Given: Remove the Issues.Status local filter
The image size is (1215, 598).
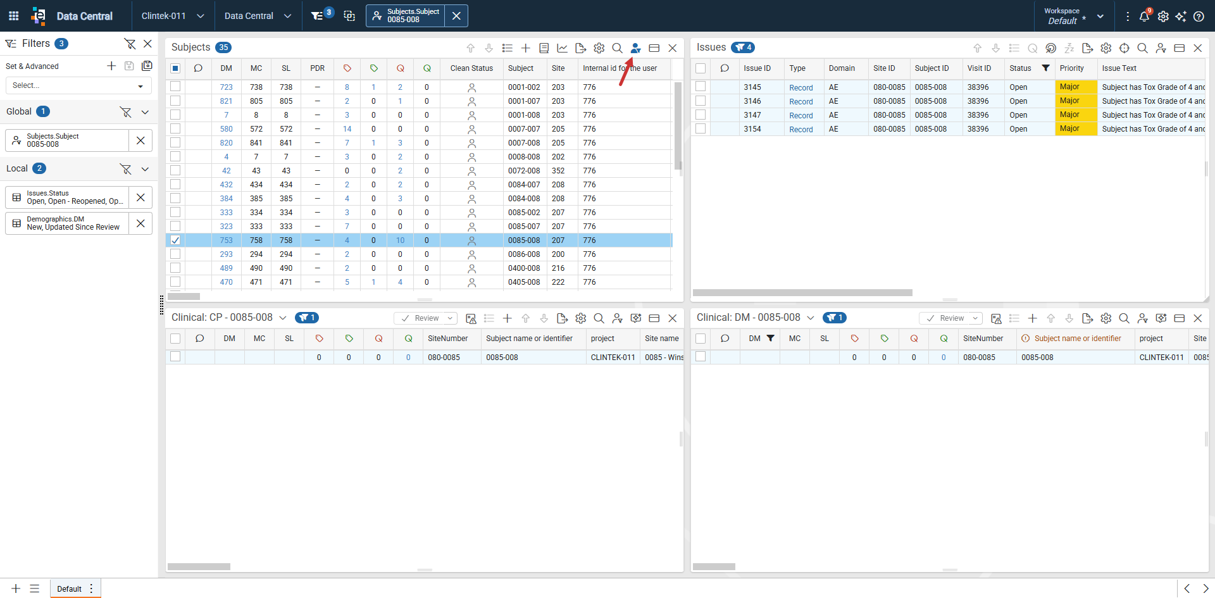Looking at the screenshot, I should [140, 197].
